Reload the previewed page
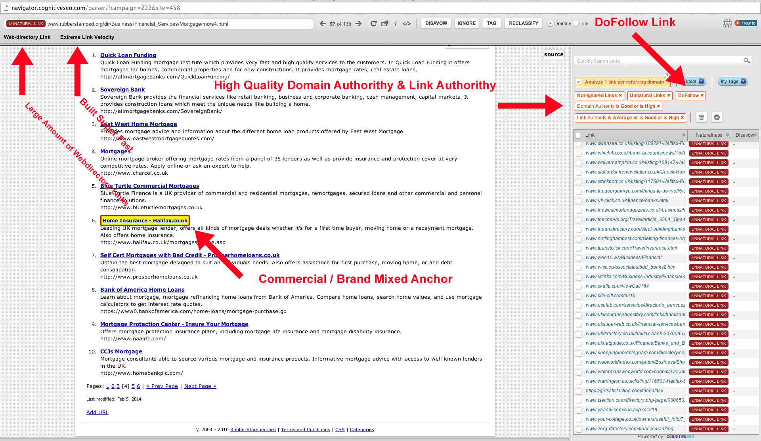Viewport: 761px width, 441px height. (373, 24)
